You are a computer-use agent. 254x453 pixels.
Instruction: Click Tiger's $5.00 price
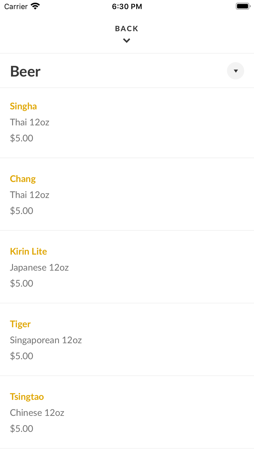pos(22,356)
